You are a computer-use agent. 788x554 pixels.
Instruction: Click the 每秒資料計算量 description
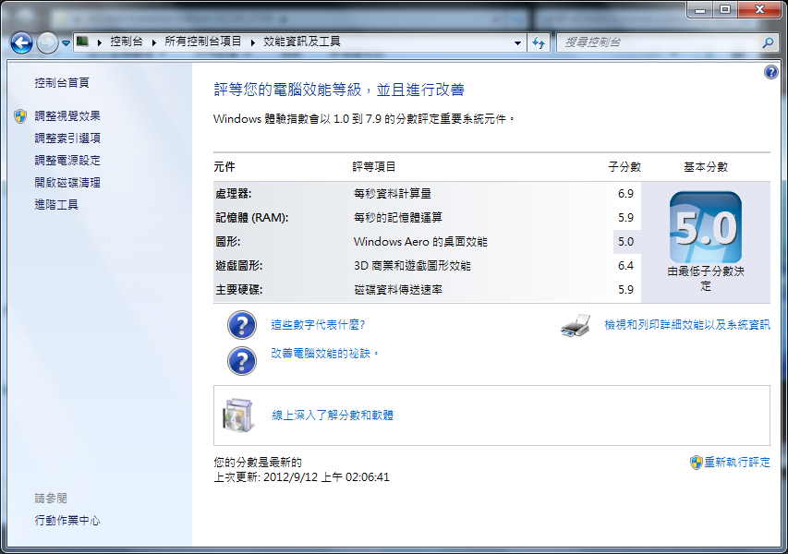pyautogui.click(x=393, y=194)
